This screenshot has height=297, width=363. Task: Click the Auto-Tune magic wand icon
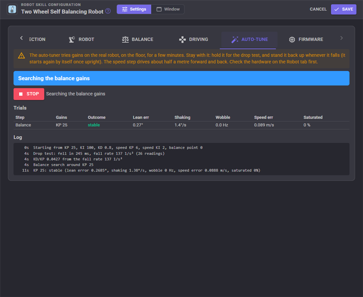pos(235,39)
